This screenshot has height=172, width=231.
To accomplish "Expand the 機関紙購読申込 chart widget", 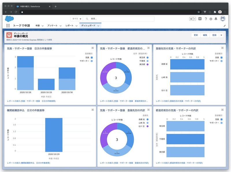I will [93, 110].
